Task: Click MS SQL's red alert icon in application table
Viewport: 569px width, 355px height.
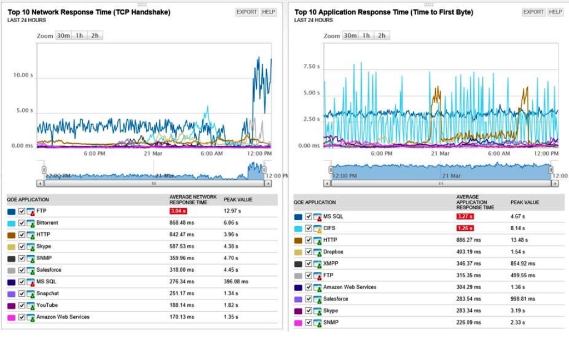Action: point(319,216)
